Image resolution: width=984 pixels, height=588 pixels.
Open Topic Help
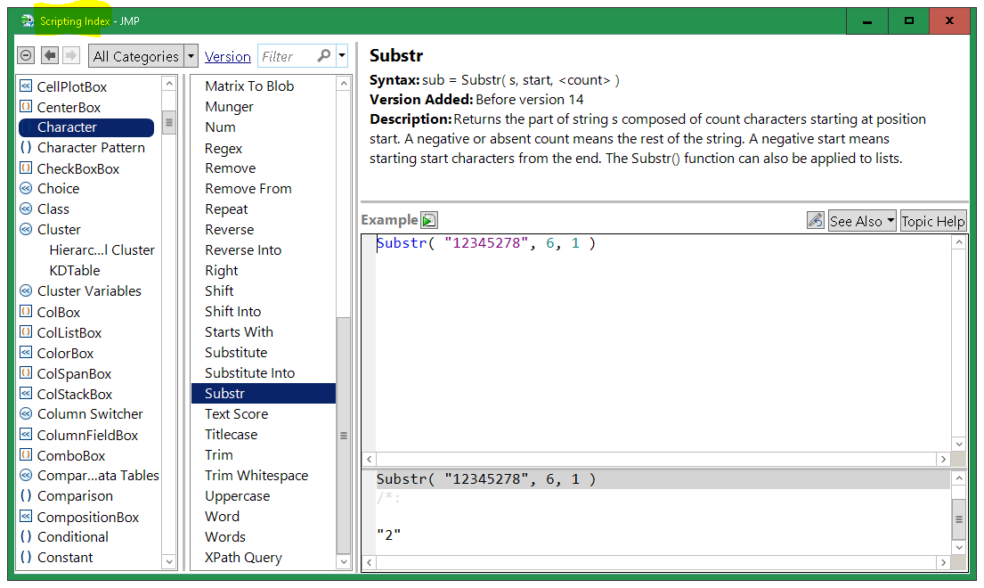pyautogui.click(x=932, y=221)
